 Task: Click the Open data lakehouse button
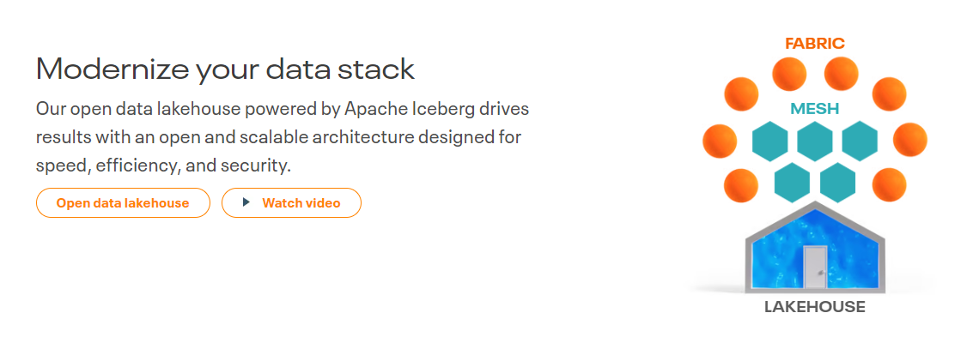click(123, 203)
